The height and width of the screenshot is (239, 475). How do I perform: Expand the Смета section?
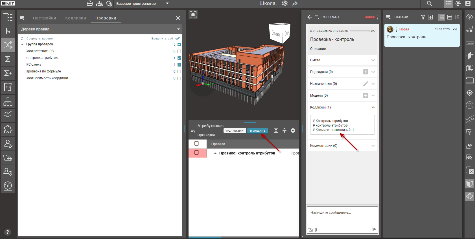373,60
